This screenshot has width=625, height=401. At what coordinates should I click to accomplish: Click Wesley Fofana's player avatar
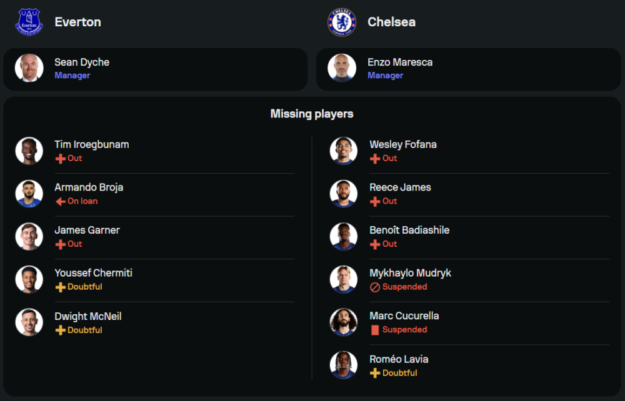tap(344, 151)
